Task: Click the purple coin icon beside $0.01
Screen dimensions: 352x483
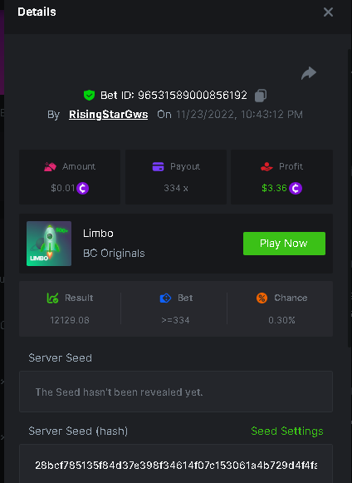Action: pyautogui.click(x=82, y=188)
